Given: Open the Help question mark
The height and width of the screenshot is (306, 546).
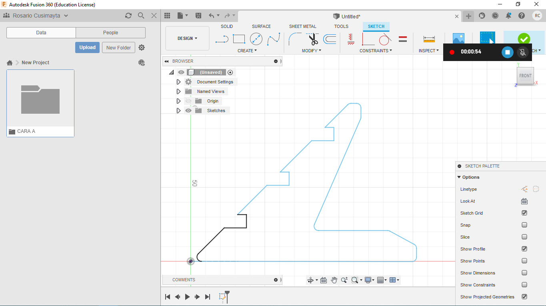Looking at the screenshot, I should [522, 16].
